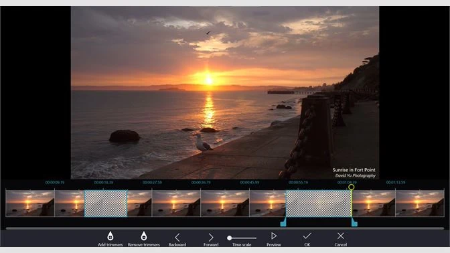Confirm trimming with the OK checkmark
450x253 pixels.
[x=307, y=236]
